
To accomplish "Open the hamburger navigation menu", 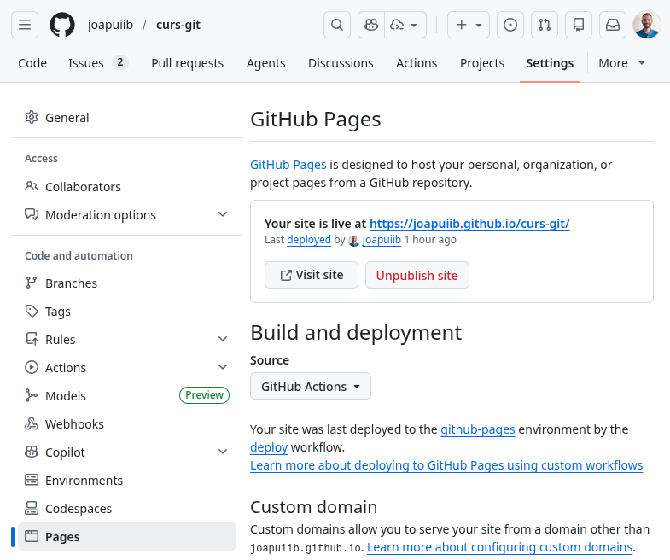I will pyautogui.click(x=25, y=25).
